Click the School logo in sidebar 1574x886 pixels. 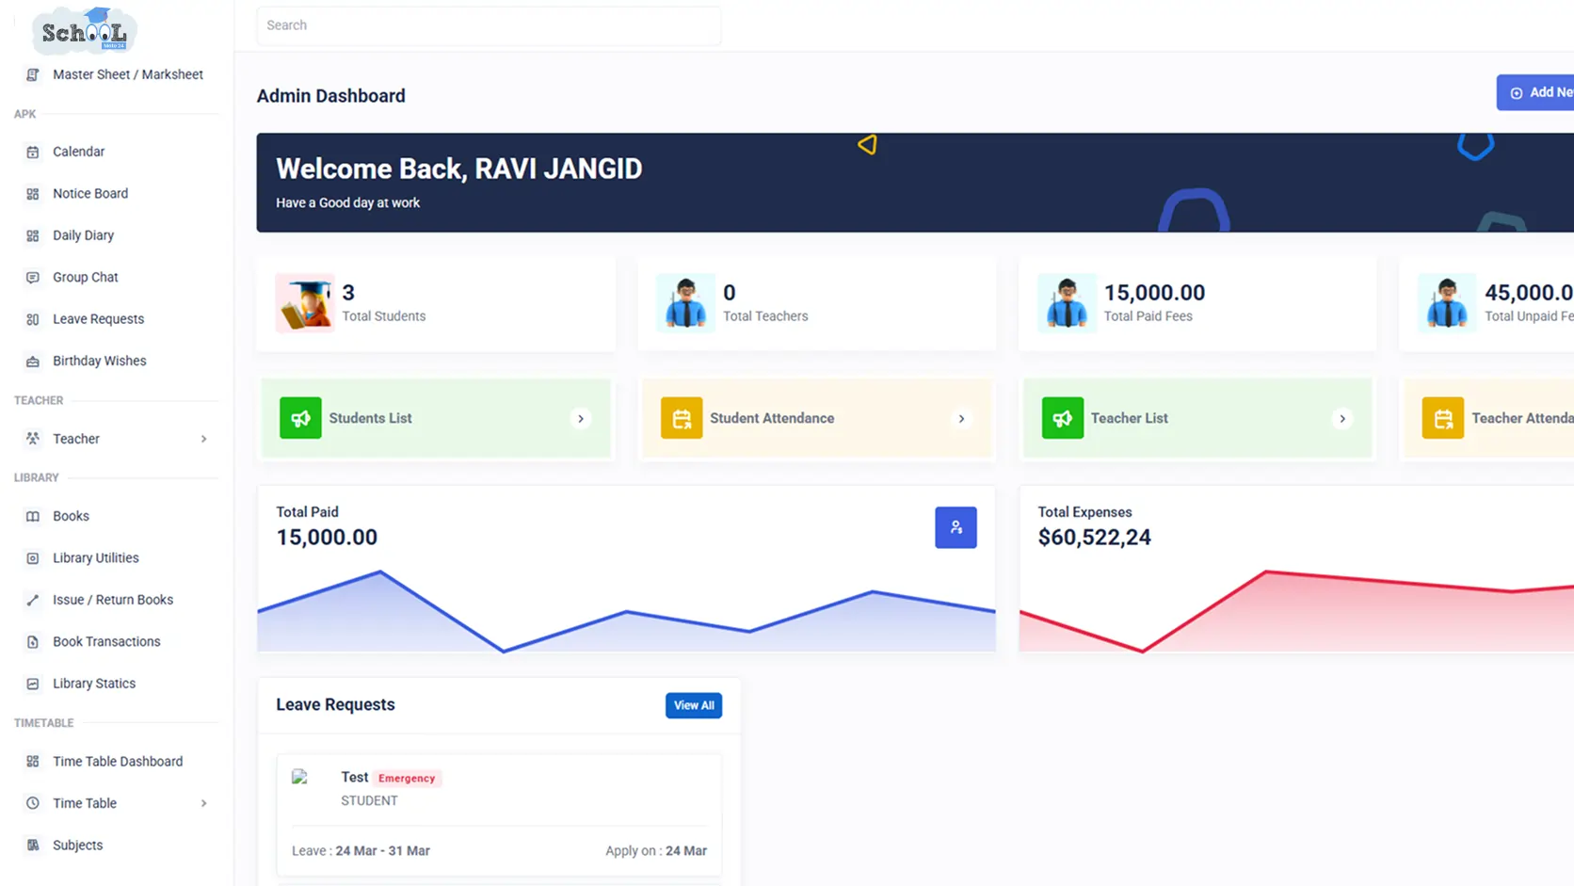point(85,30)
